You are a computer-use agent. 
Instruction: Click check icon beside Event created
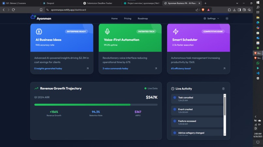(175, 109)
